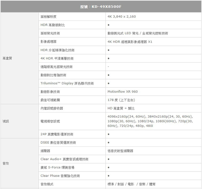
Task: Click the 動態影像技術 label
Action: 50,92
